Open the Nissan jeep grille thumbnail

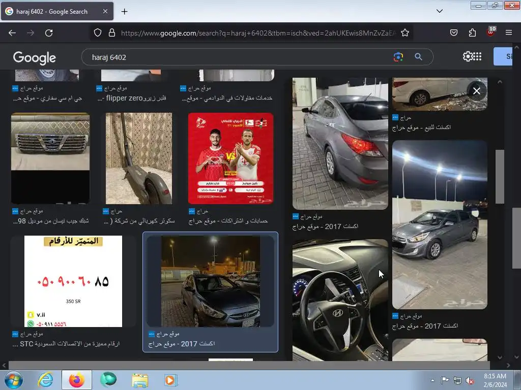coord(50,158)
